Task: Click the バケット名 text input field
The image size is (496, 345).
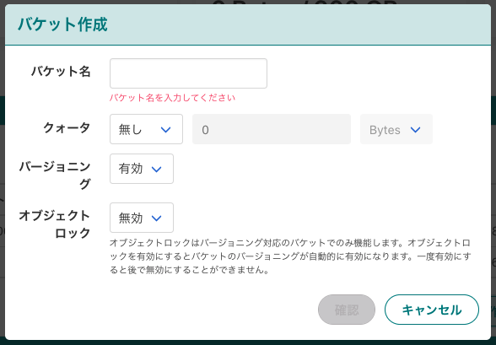Action: coord(188,73)
